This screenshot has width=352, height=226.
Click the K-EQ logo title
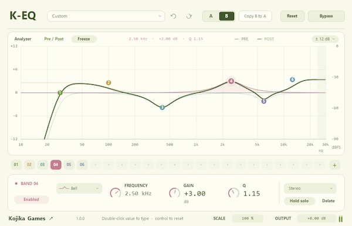(x=23, y=16)
